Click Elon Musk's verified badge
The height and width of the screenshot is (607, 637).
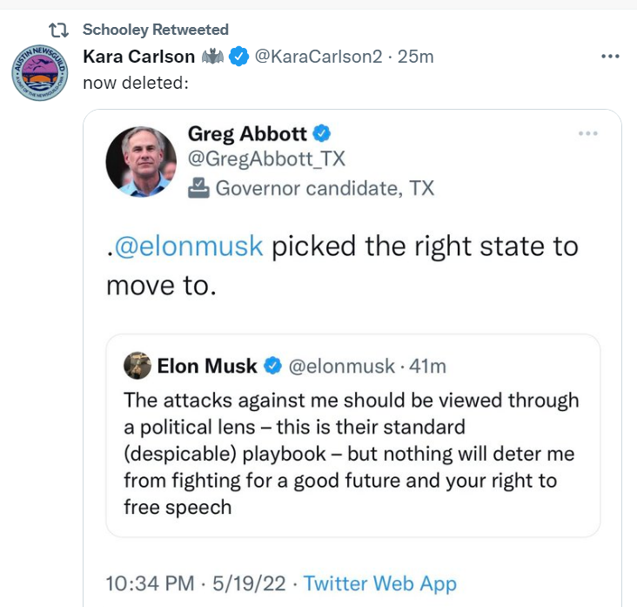click(272, 367)
